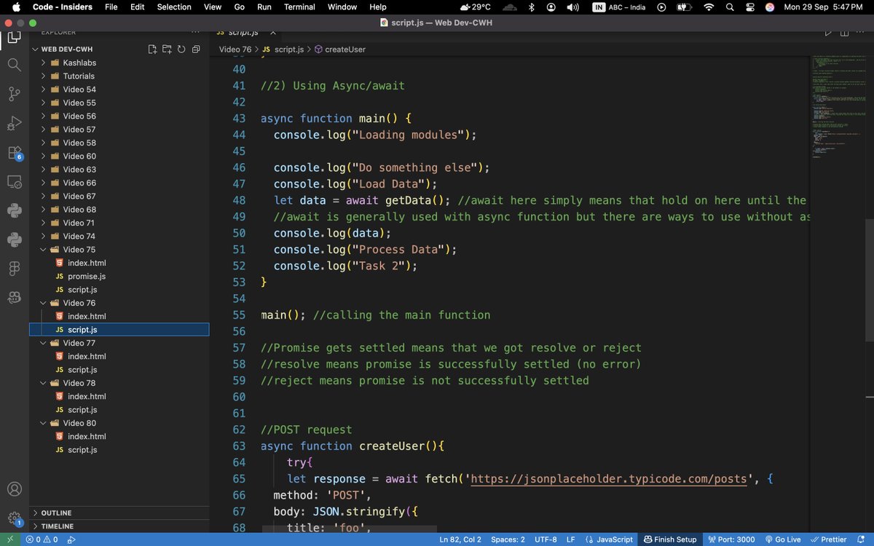Open errors and warnings count in status bar
The height and width of the screenshot is (546, 874).
click(42, 539)
